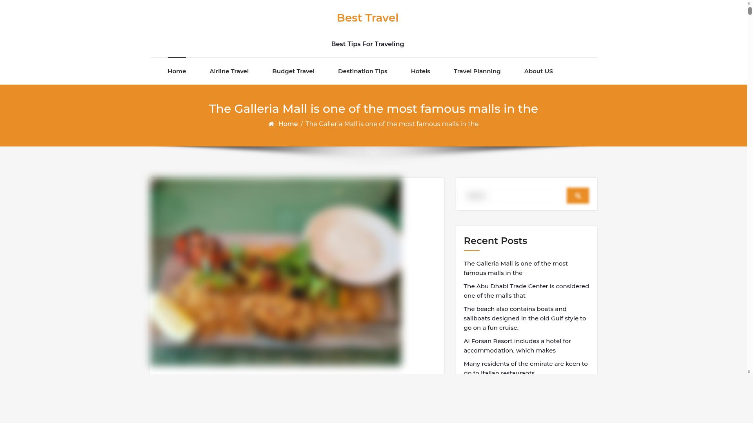Screen dimensions: 753x423
Task: Select Travel Planning in navigation
Action: coord(477,71)
